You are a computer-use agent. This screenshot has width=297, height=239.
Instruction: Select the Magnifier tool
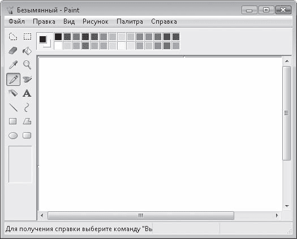pyautogui.click(x=27, y=65)
